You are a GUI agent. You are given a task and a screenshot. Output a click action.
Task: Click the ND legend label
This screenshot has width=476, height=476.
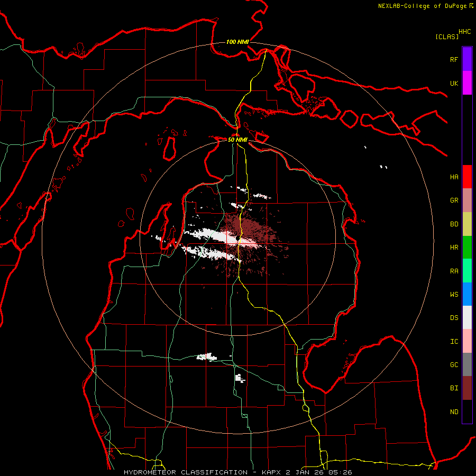[x=454, y=412]
